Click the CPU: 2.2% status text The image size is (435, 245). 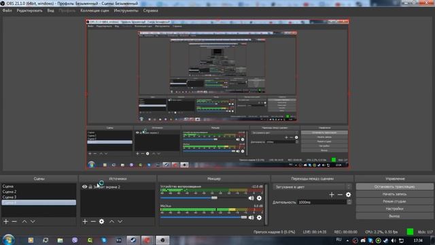(381, 232)
